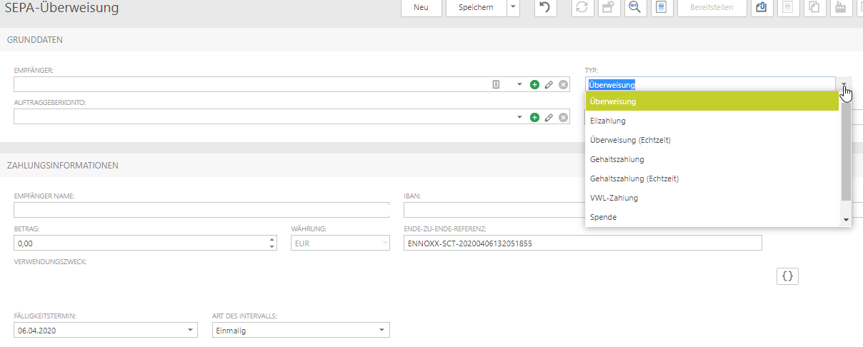
Task: Click the Speichern button
Action: [x=475, y=7]
